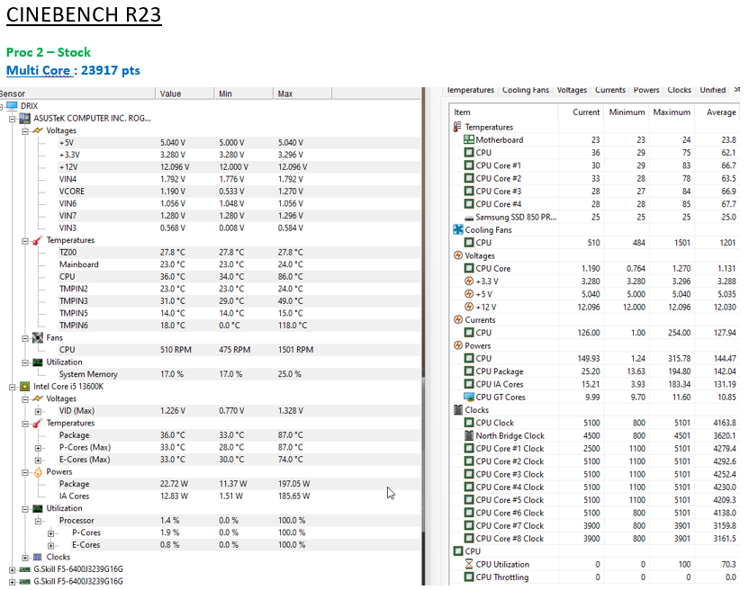749x590 pixels.
Task: Click the icon beside +3.3 V in right list
Action: click(x=469, y=282)
